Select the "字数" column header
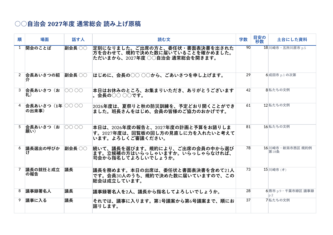This screenshot has width=333, height=235. 243,40
